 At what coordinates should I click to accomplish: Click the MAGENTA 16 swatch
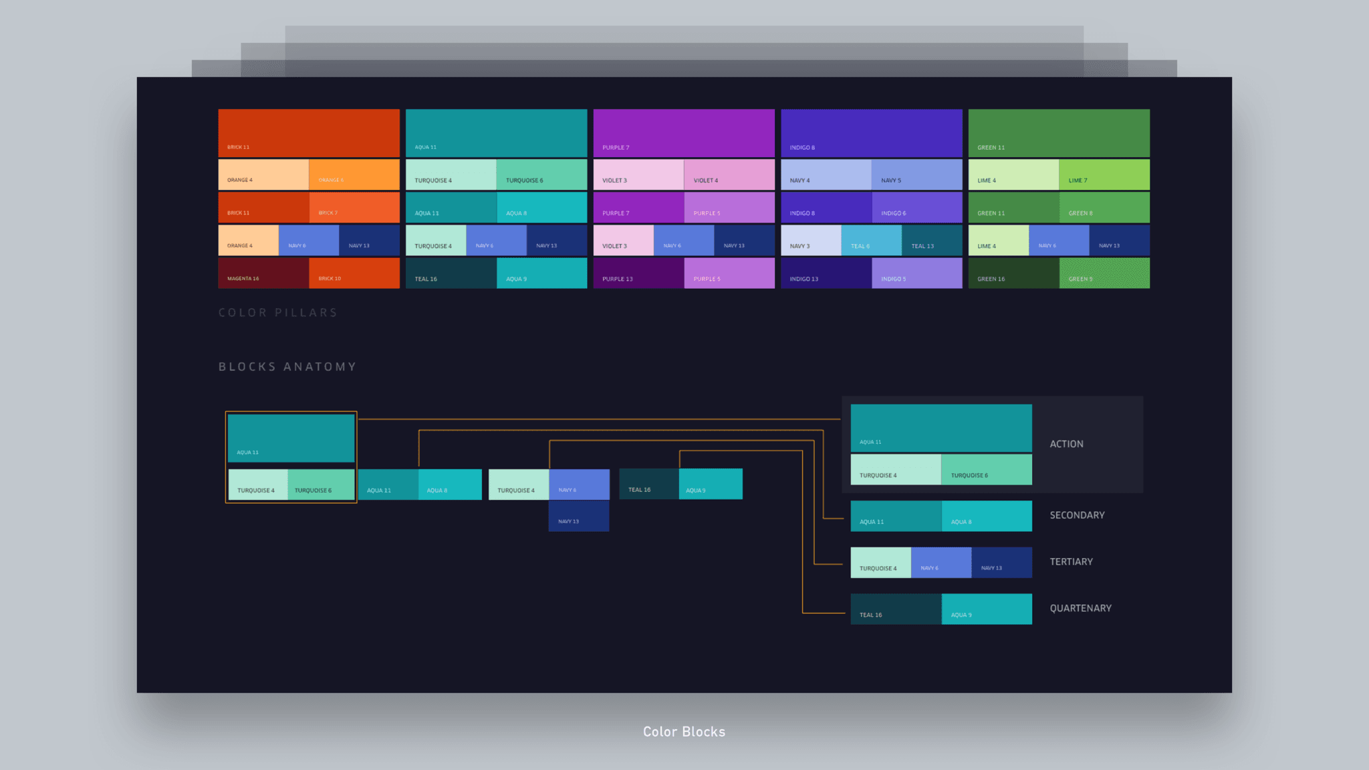coord(263,273)
